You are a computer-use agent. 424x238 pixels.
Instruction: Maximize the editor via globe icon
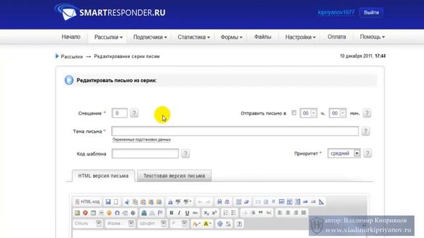point(220,223)
